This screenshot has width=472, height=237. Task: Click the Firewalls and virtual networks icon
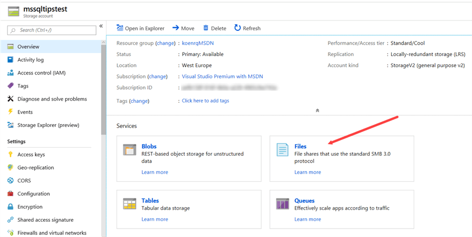coord(10,233)
